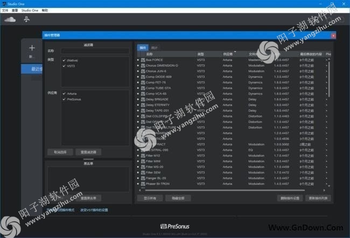This screenshot has width=350, height=238.
Task: Select the recent files item in sidebar
Action: 32,69
